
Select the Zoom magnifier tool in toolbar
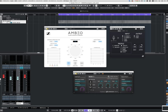tap(78, 6)
